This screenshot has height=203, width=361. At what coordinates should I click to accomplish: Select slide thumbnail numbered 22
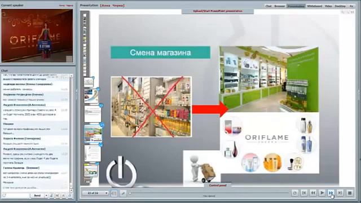tap(93, 114)
